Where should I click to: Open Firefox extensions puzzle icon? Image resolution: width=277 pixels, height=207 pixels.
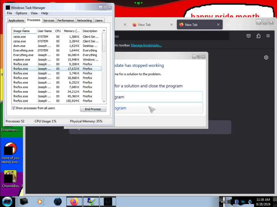click(258, 36)
